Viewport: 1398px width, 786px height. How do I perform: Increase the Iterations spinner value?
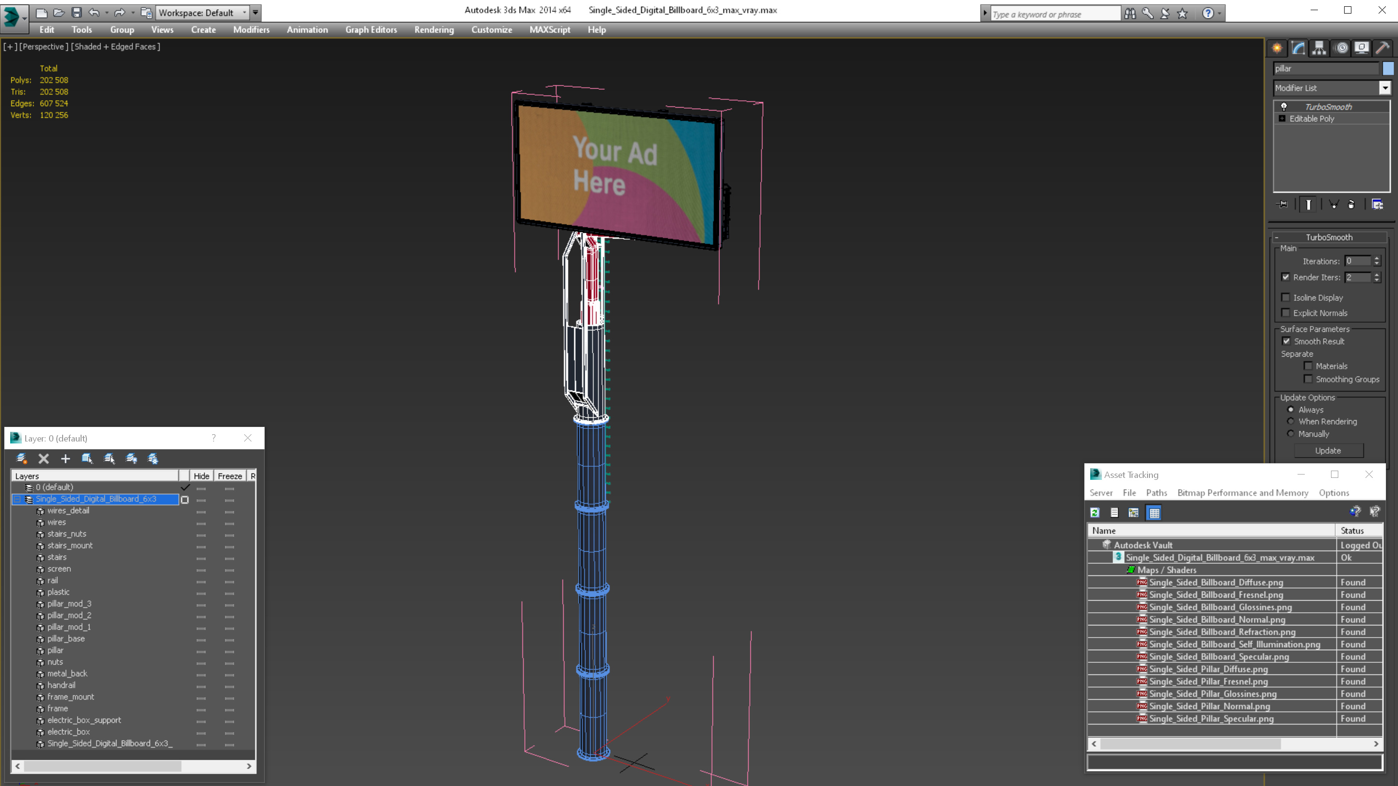click(1378, 259)
